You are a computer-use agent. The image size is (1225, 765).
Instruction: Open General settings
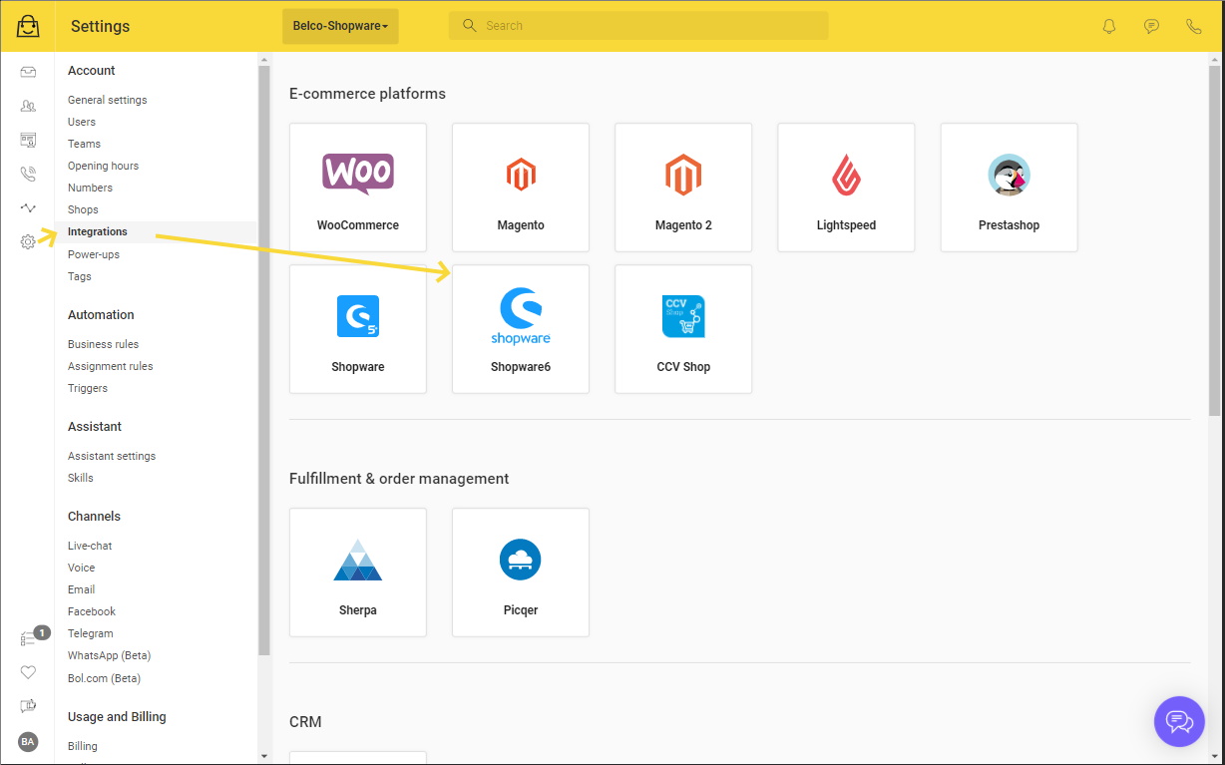coord(107,100)
